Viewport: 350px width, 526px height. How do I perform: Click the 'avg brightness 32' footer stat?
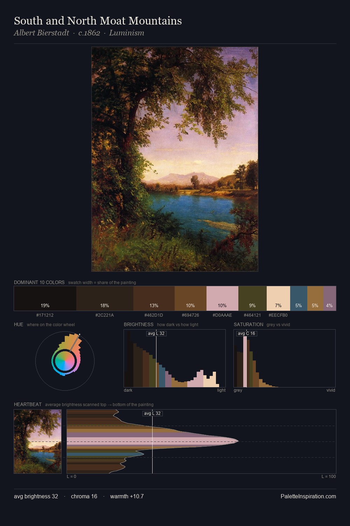click(36, 496)
